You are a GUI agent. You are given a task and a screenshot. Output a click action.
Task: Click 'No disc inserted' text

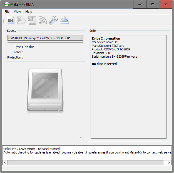click(x=104, y=64)
